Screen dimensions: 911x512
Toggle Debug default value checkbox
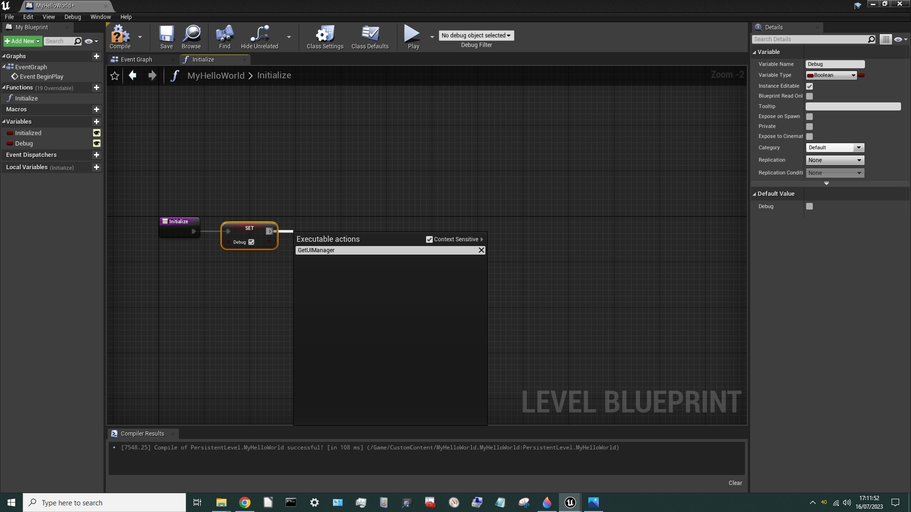[x=809, y=206]
